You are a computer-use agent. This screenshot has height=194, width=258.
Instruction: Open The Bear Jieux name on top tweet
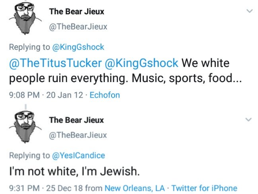point(76,11)
